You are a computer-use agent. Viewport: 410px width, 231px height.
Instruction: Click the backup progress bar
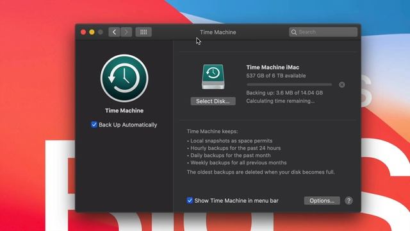[x=290, y=85]
